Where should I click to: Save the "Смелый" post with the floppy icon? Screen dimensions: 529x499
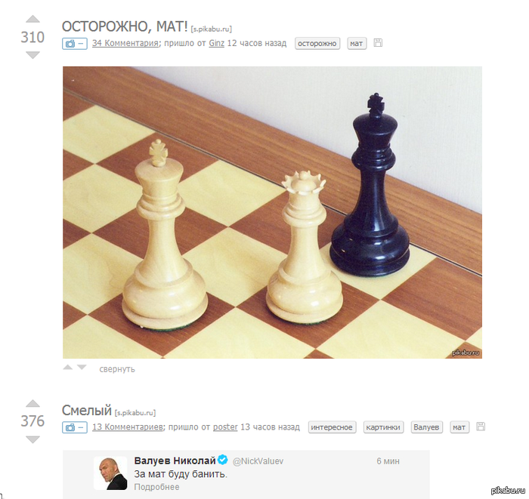point(481,427)
